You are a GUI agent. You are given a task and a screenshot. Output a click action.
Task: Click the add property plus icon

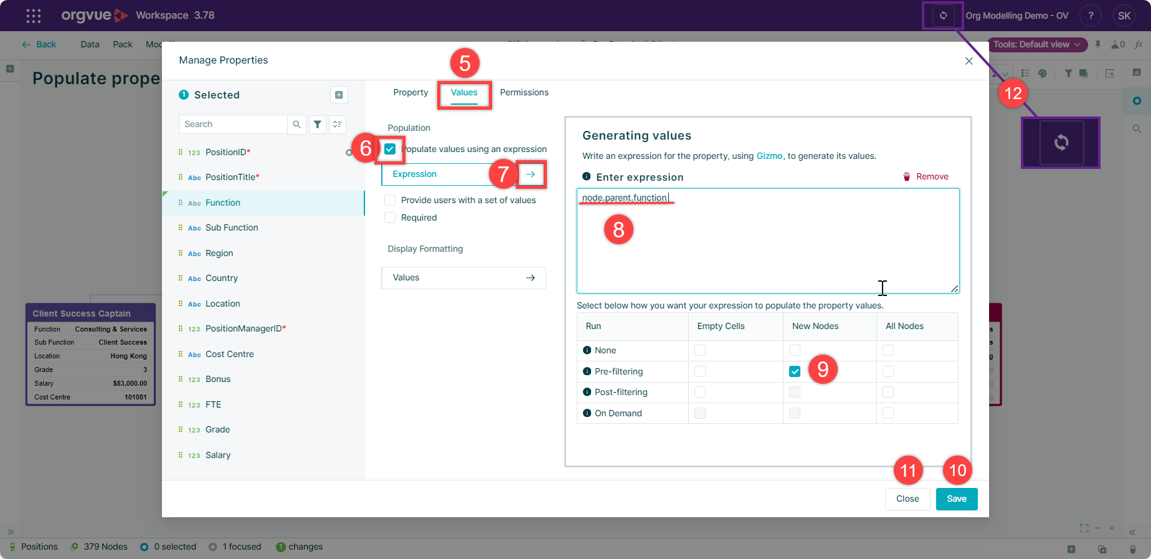[339, 95]
